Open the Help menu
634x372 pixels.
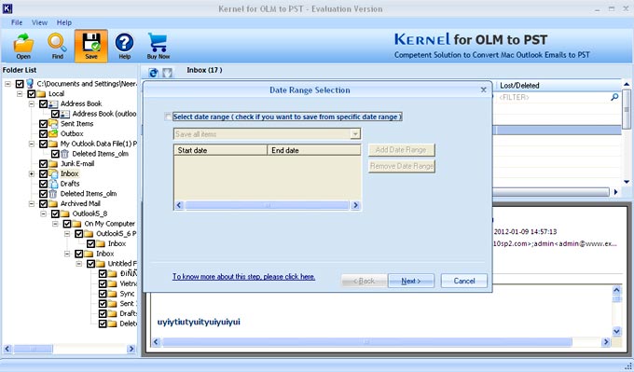[64, 22]
